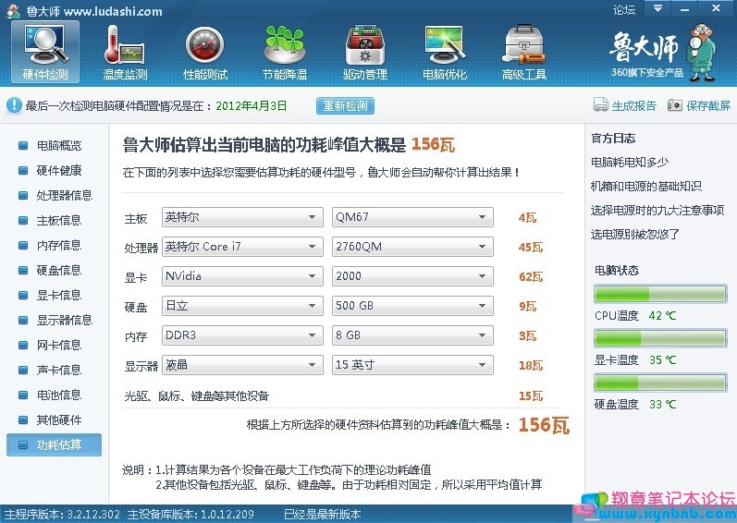This screenshot has width=737, height=523.
Task: Open the 显示器 type dropdown showing 液晶
Action: [x=242, y=365]
